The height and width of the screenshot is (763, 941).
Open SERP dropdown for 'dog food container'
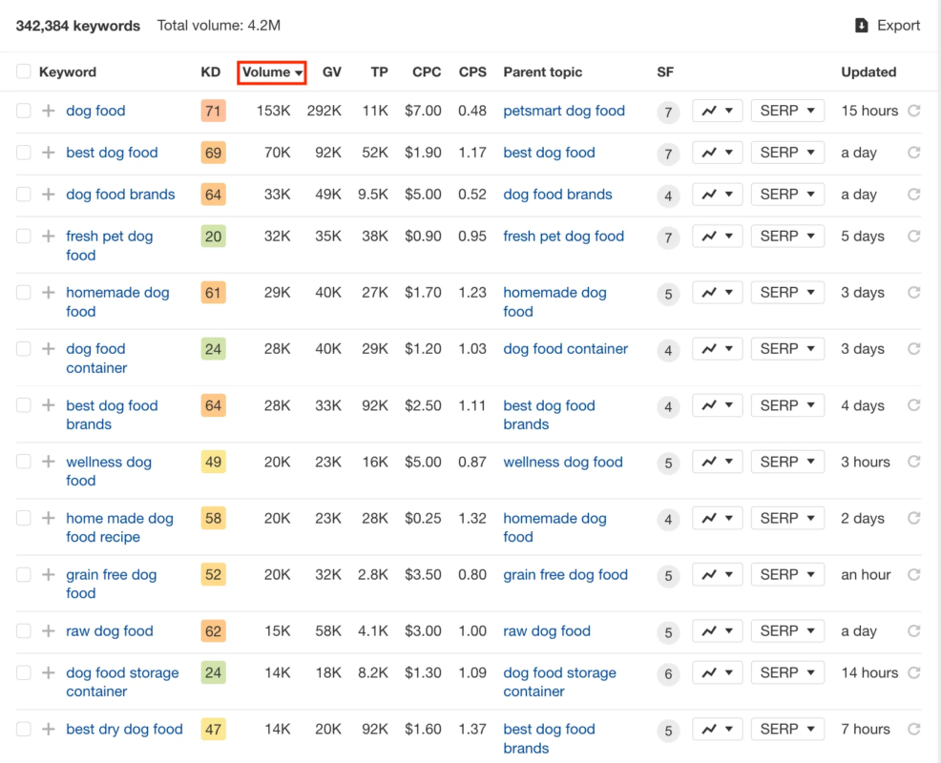(x=787, y=349)
